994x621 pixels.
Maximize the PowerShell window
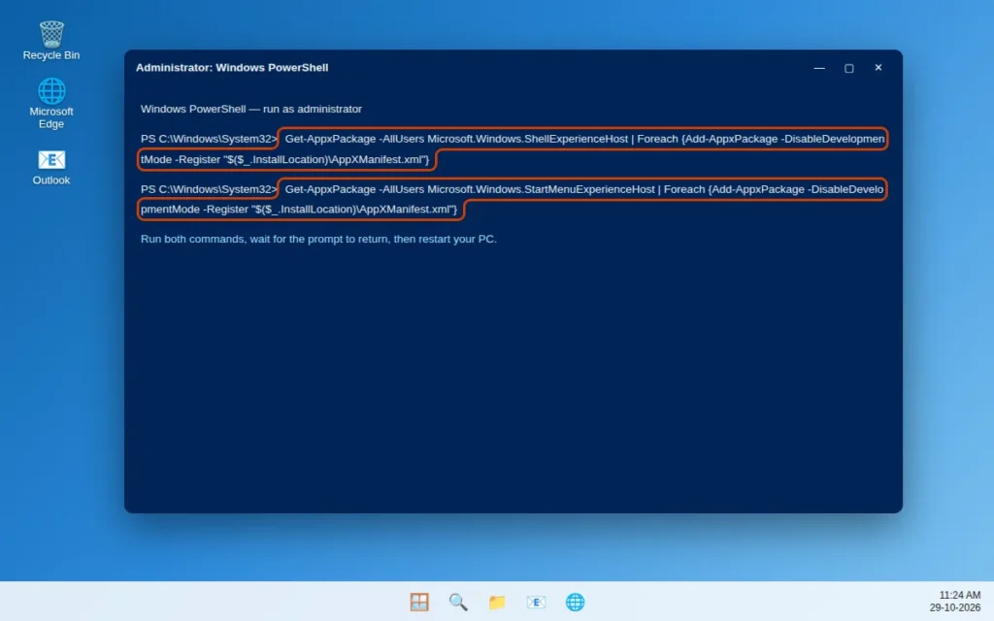(x=848, y=68)
